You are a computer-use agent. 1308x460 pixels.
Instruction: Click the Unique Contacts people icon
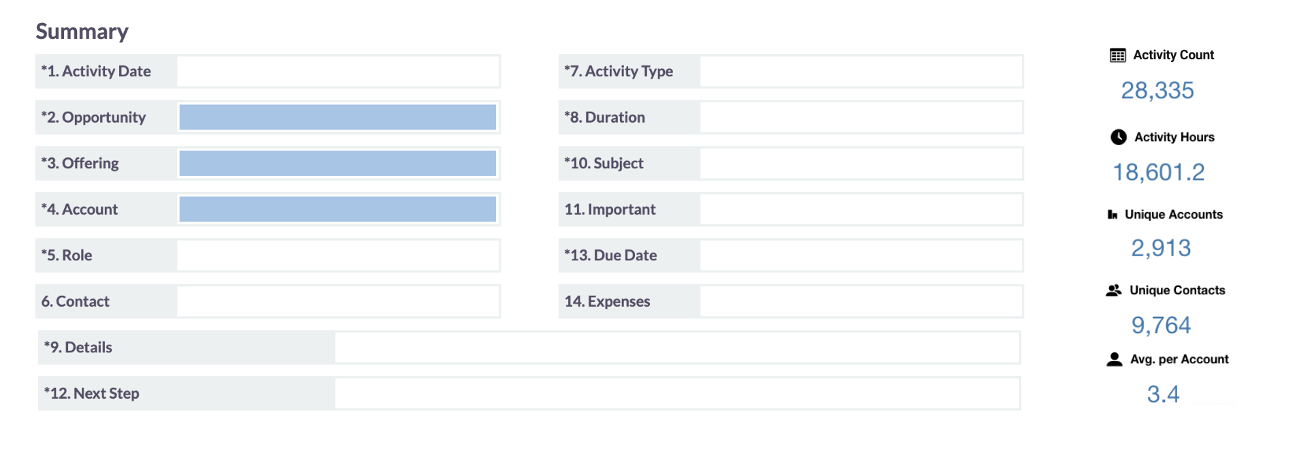1113,290
